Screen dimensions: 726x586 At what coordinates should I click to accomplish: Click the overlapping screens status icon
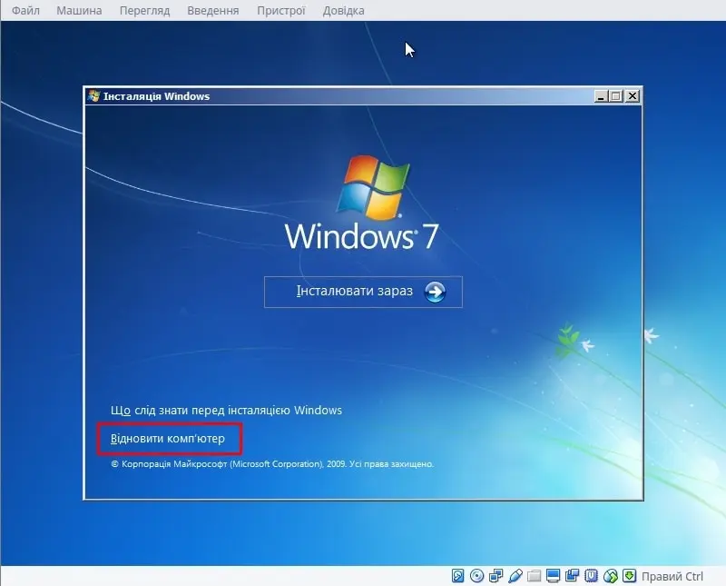573,576
